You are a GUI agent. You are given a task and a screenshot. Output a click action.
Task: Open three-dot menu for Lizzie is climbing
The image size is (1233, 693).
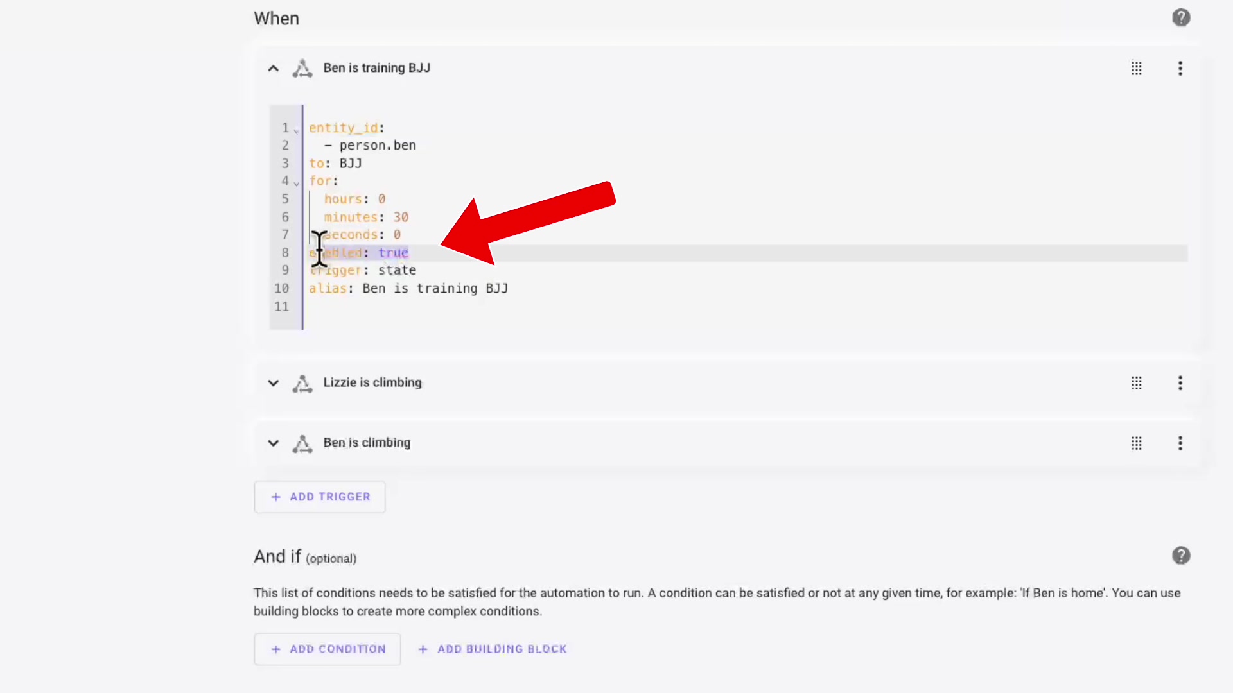1180,383
